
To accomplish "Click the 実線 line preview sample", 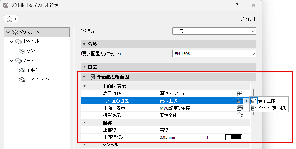I will tap(225, 130).
